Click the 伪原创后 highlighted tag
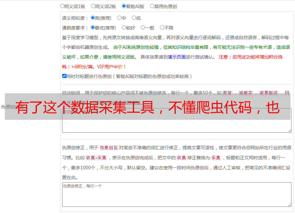This screenshot has height=213, width=295. 108,148
